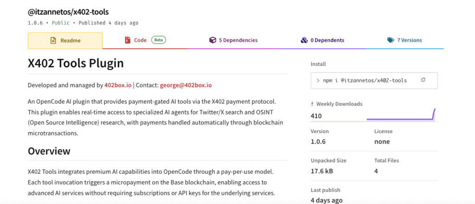This screenshot has width=475, height=204.
Task: Click the @itzannetos/x402-tools package title
Action: pos(68,12)
